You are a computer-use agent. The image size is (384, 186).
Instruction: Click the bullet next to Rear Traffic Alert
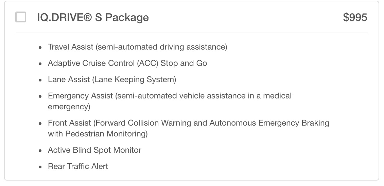(40, 167)
